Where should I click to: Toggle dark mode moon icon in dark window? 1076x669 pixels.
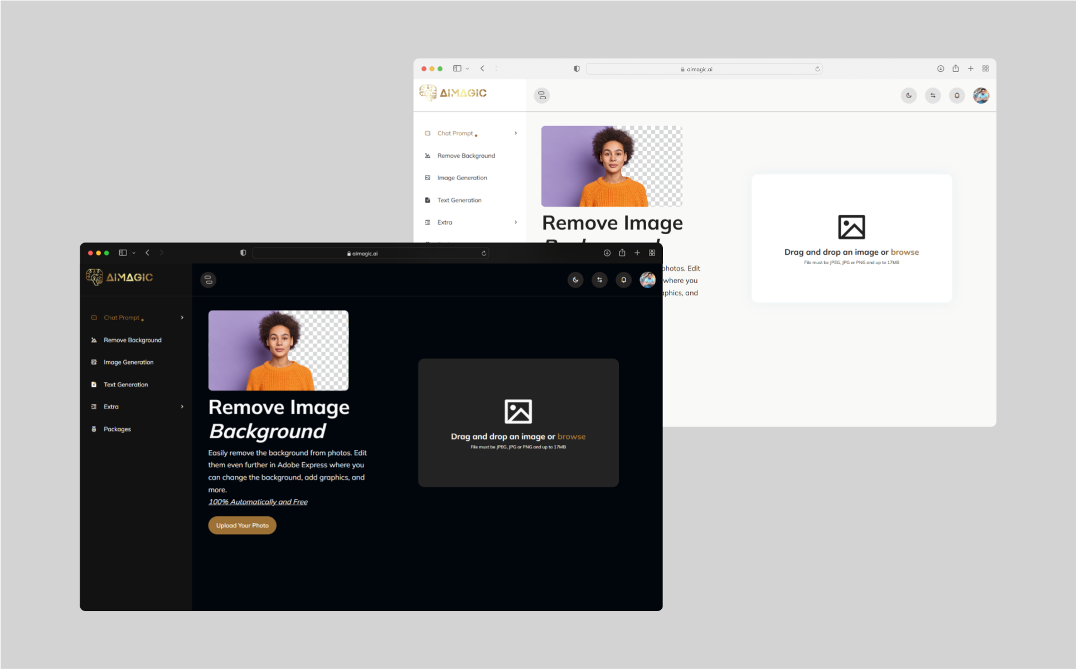(575, 280)
